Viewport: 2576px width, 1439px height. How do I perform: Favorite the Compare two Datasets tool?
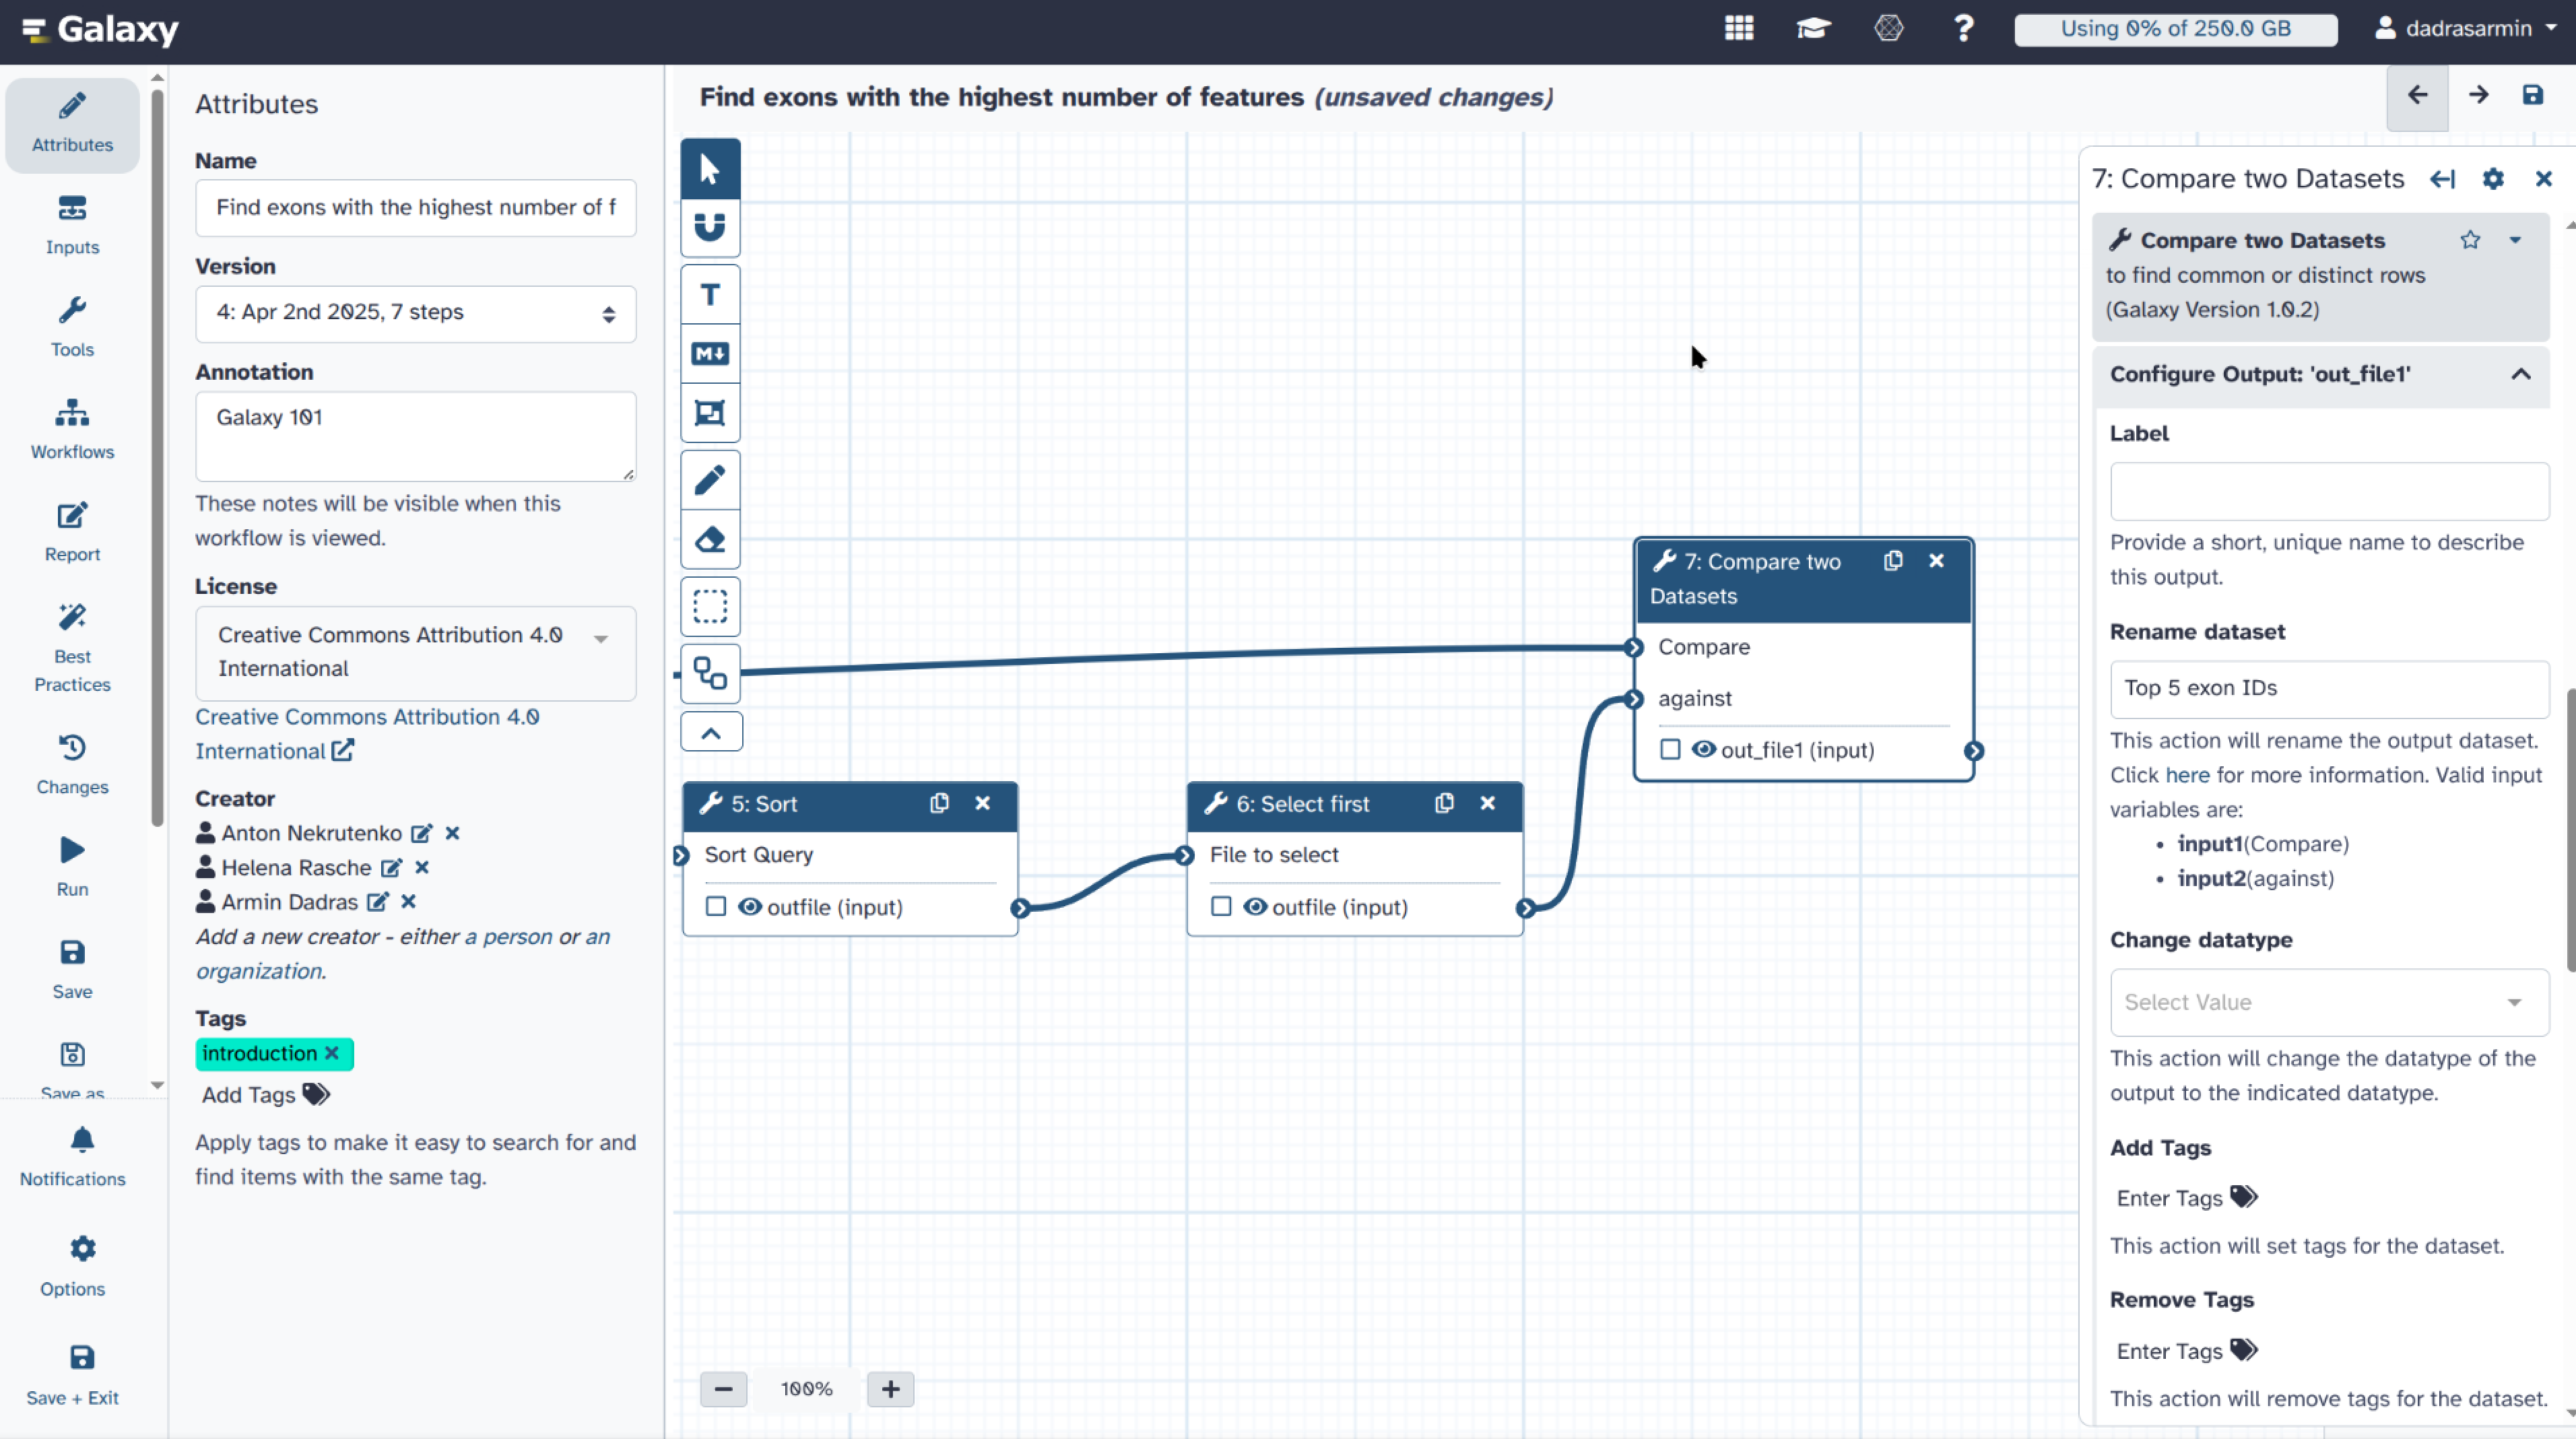[2470, 240]
